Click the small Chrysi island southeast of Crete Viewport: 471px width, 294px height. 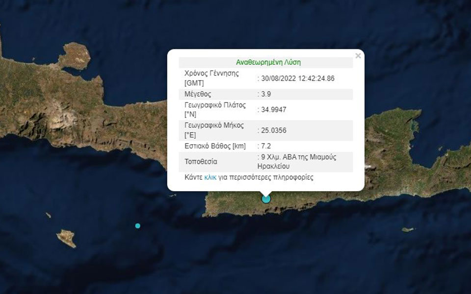click(408, 229)
